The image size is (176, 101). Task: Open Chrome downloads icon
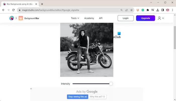[158, 10]
